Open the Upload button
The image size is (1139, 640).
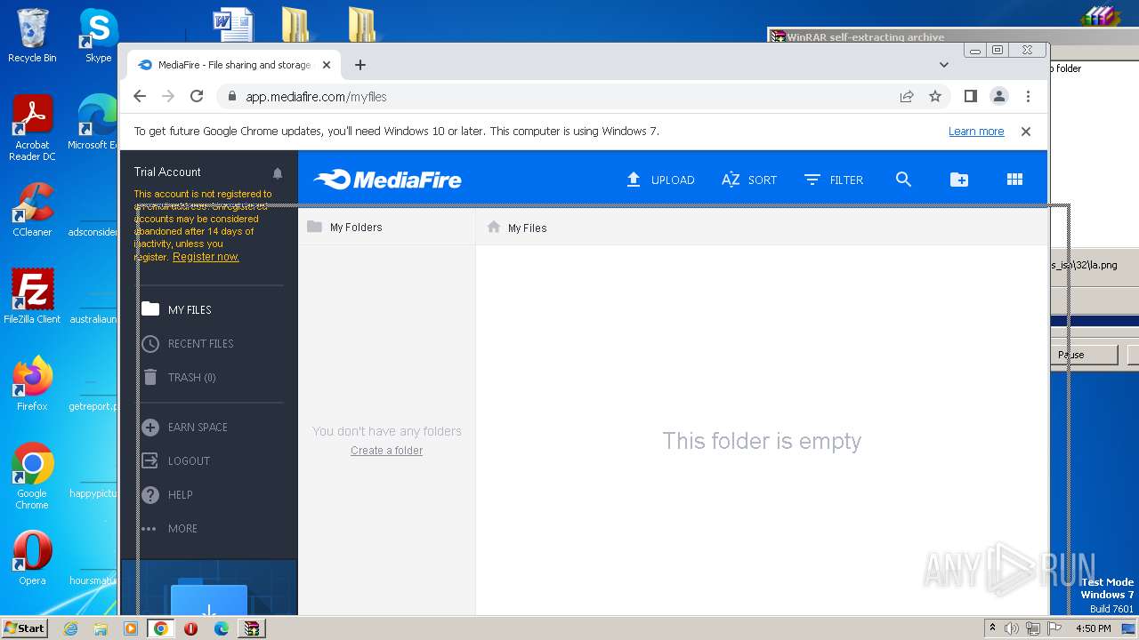tap(660, 180)
